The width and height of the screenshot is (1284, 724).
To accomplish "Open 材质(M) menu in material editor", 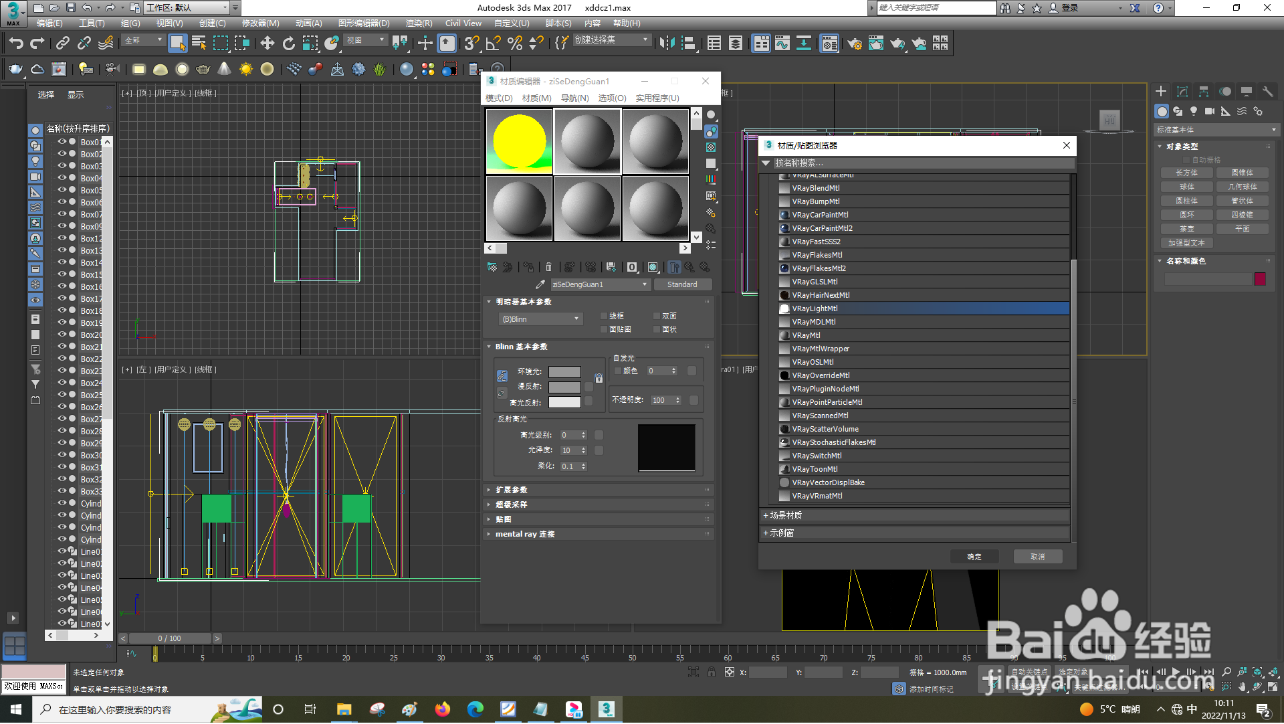I will point(536,98).
